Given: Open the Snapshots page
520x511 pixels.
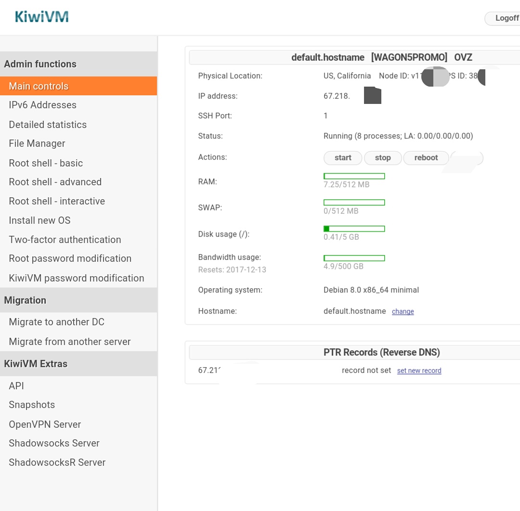Looking at the screenshot, I should [32, 405].
